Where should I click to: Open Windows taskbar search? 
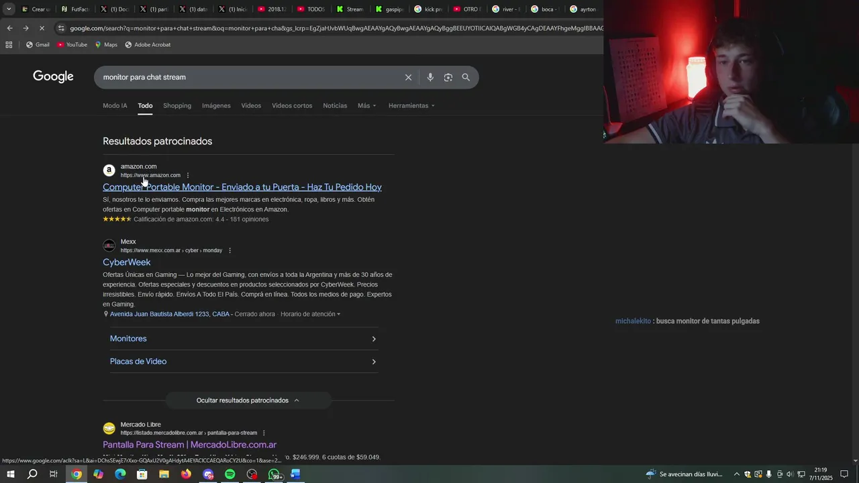click(x=32, y=474)
